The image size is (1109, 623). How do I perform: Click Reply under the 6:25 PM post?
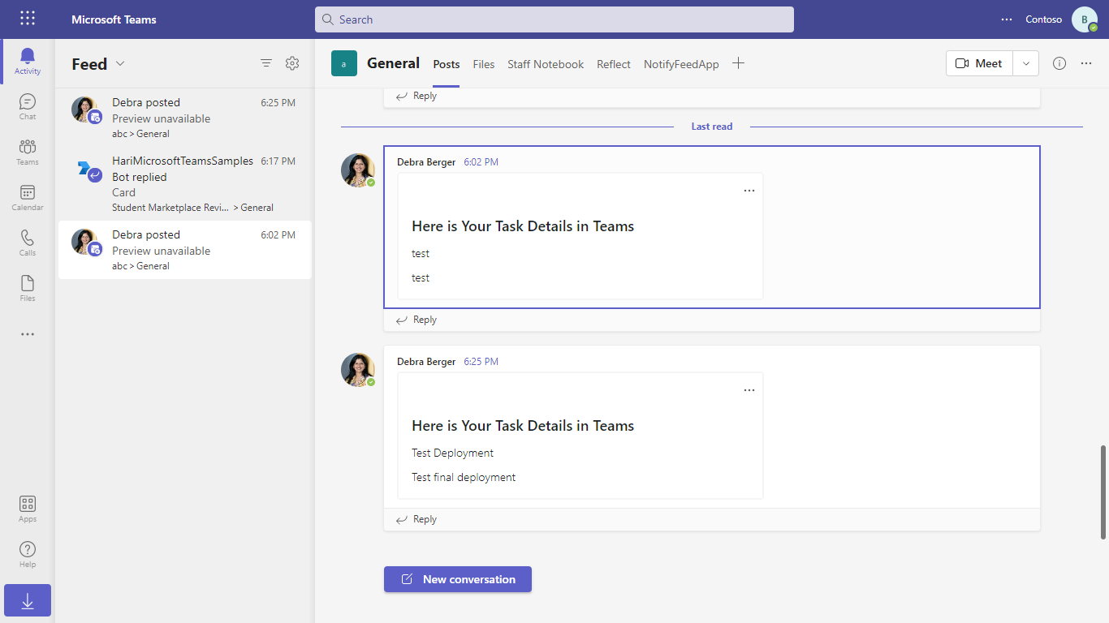(416, 519)
